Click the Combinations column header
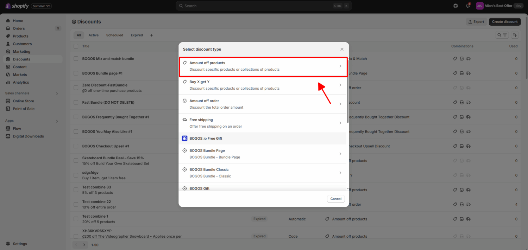The width and height of the screenshot is (528, 250). tap(462, 46)
